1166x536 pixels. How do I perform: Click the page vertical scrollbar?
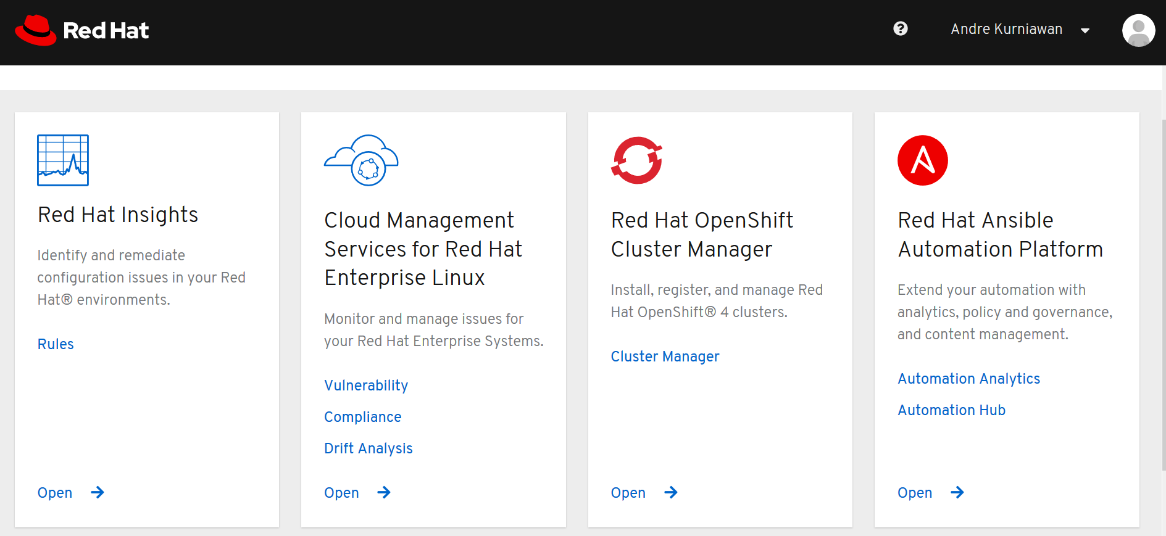[1164, 296]
